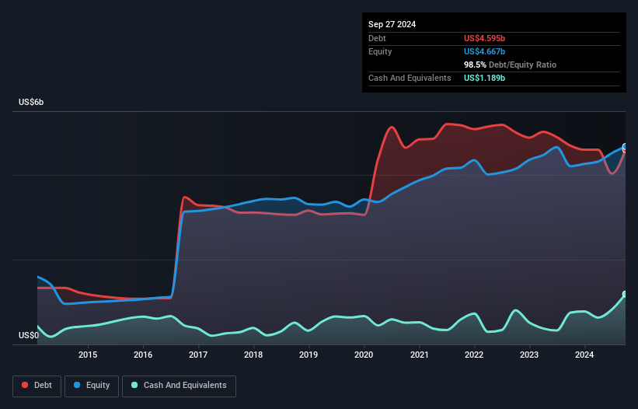The width and height of the screenshot is (638, 409).
Task: Click the 2017 x-axis label
Action: 198,355
